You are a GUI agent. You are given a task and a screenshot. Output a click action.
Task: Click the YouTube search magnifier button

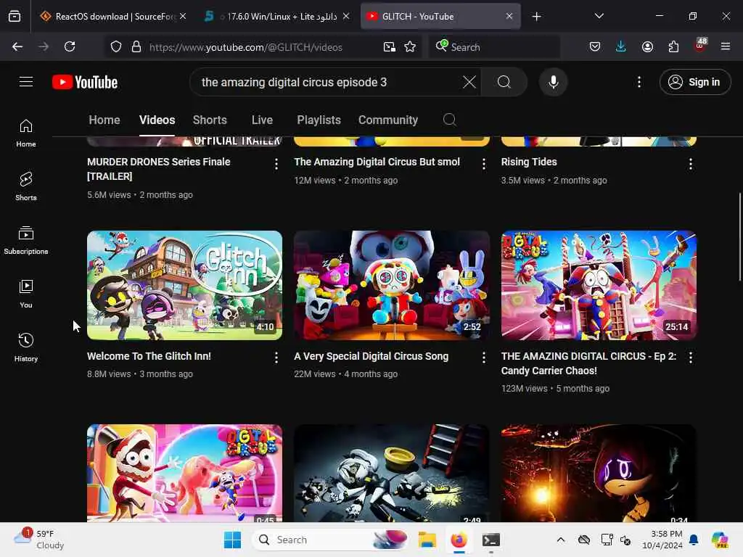click(x=504, y=82)
